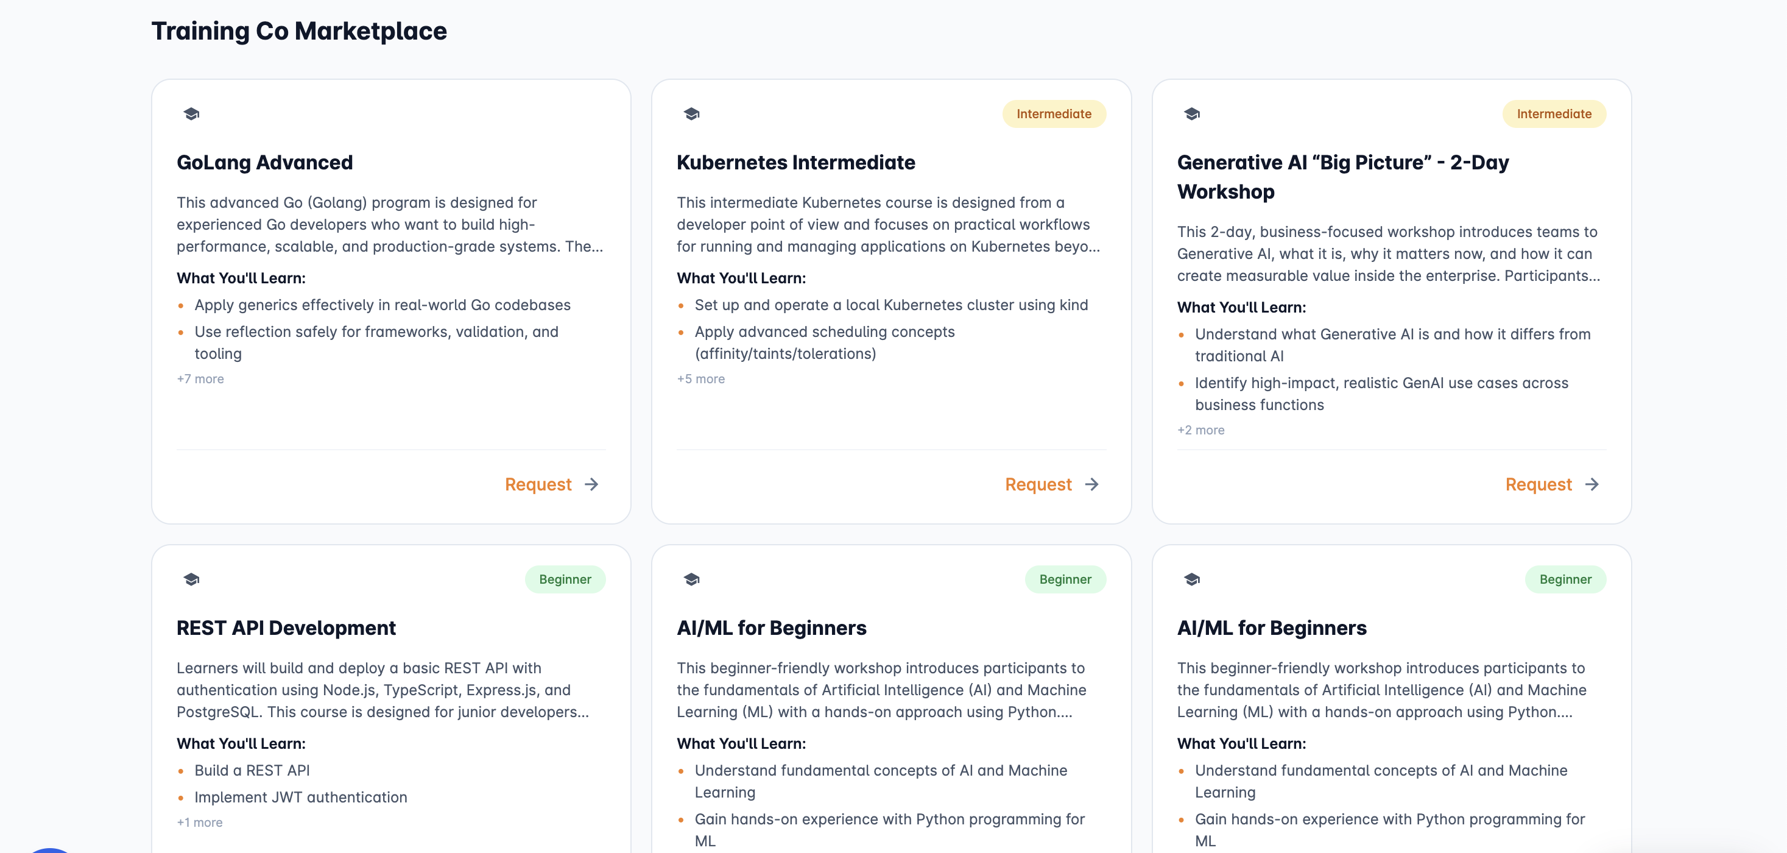Click the Training Co Marketplace heading
Image resolution: width=1787 pixels, height=853 pixels.
click(298, 30)
